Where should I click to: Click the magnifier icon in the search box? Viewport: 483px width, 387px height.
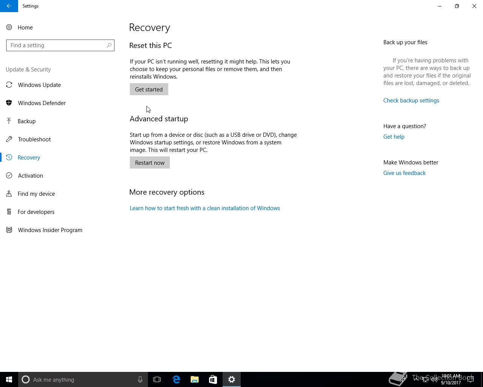(x=109, y=45)
